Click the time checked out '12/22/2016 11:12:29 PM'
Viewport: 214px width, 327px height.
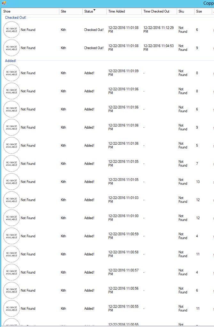tap(158, 30)
